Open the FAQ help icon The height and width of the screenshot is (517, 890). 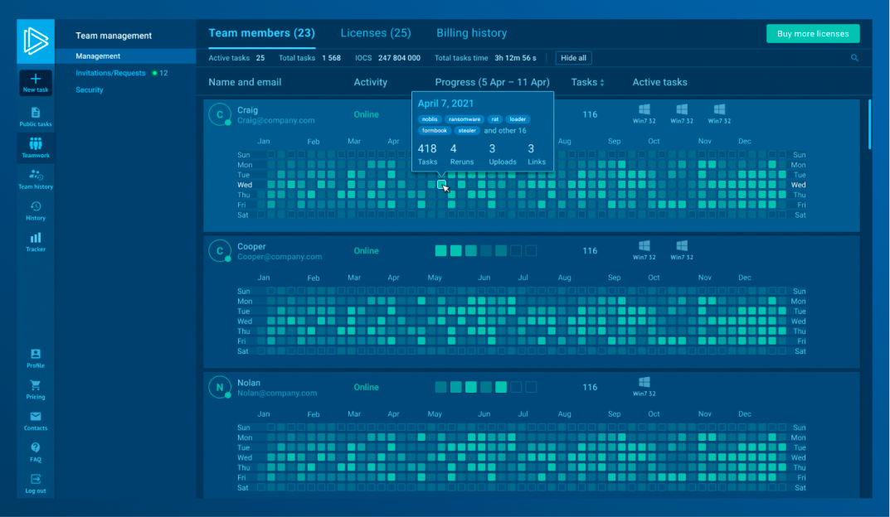tap(36, 448)
